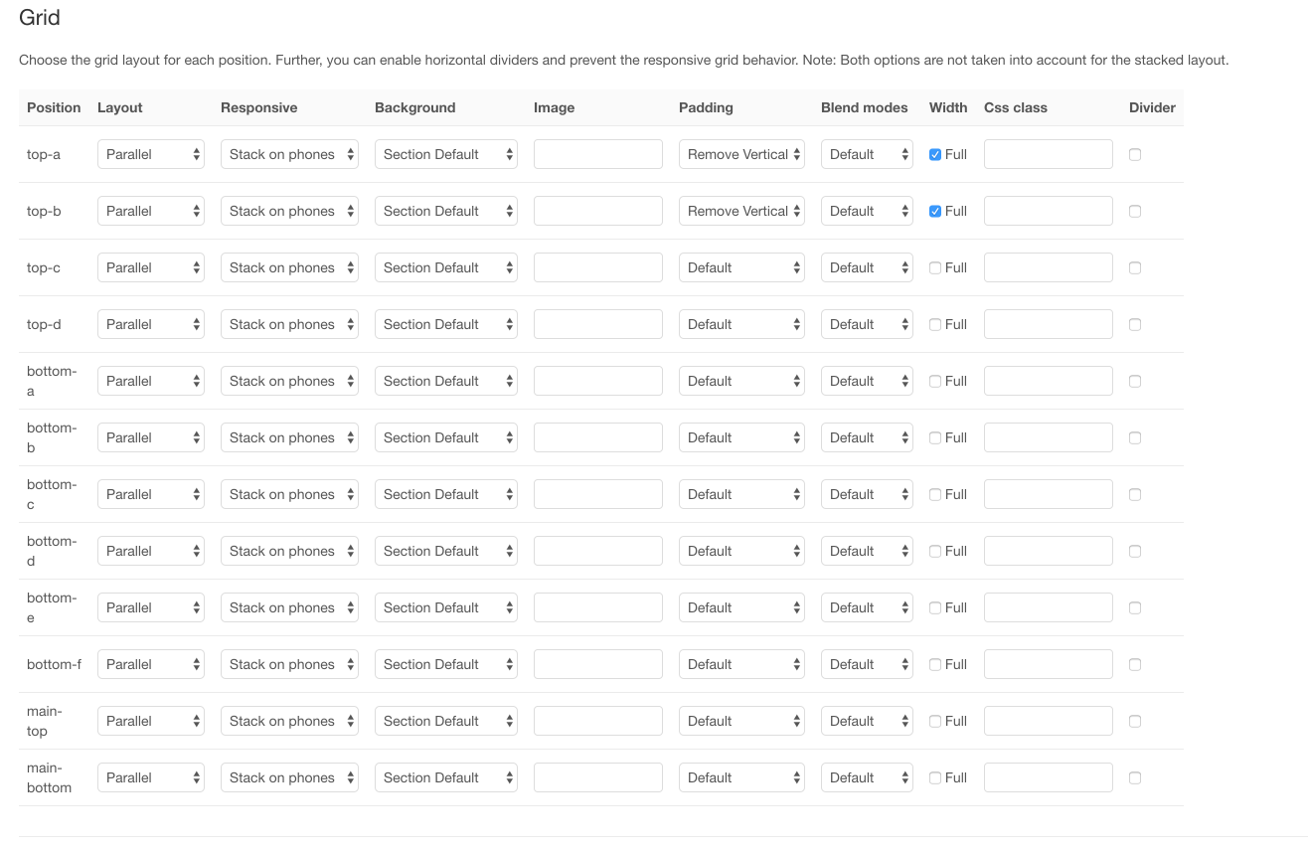
Task: Click the Grid section heading
Action: [x=40, y=17]
